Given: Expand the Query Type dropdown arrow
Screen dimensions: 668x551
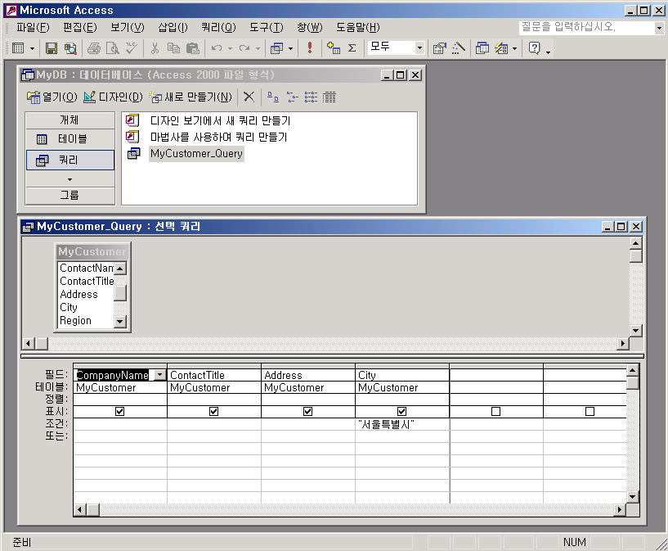Looking at the screenshot, I should [290, 48].
